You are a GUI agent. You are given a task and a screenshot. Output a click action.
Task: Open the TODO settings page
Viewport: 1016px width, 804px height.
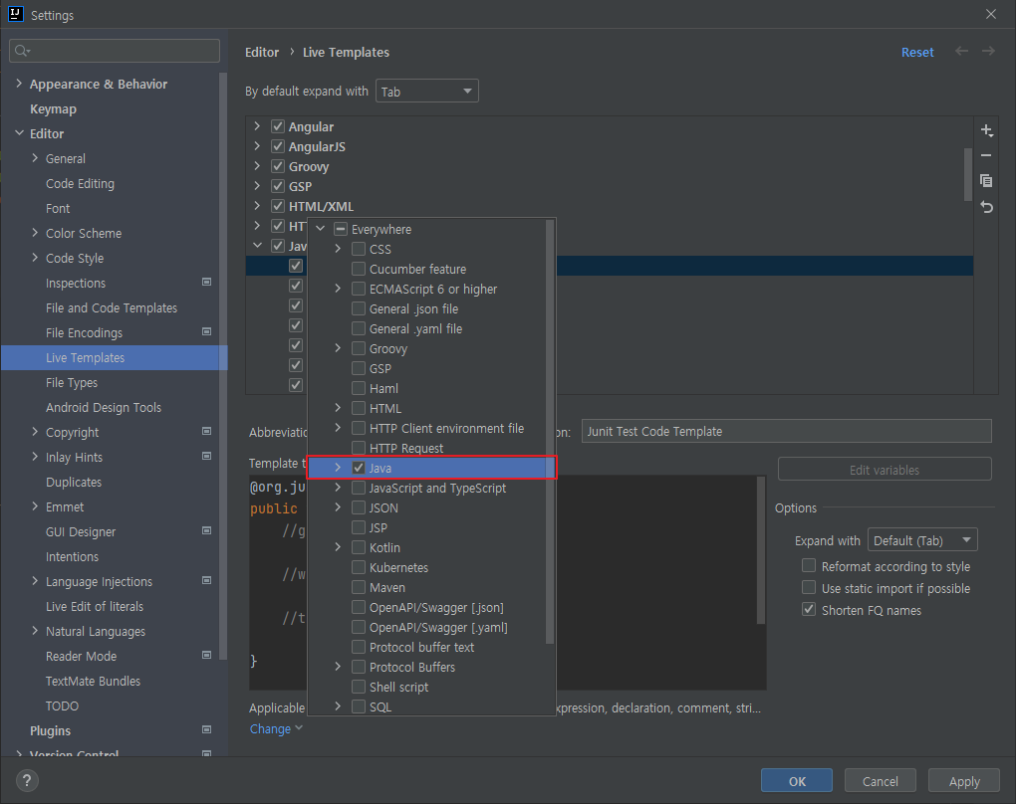tap(62, 706)
